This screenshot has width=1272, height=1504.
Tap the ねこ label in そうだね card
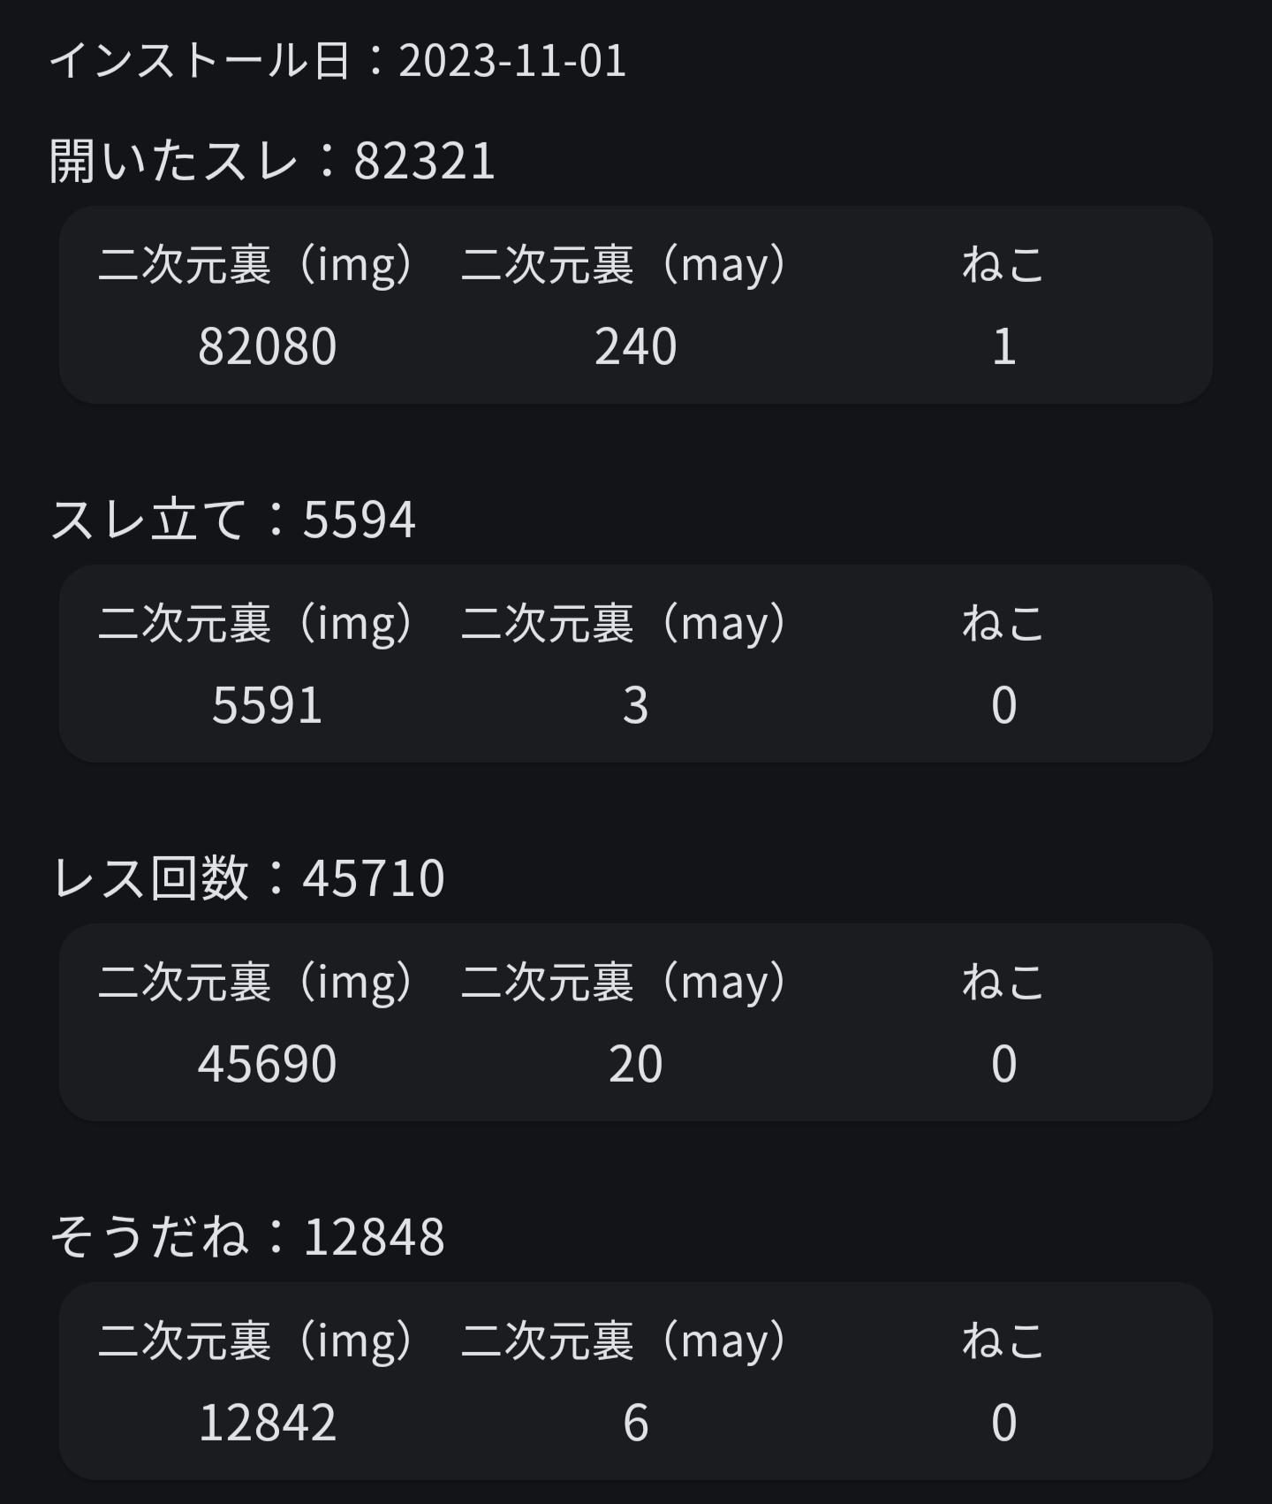[1003, 1341]
